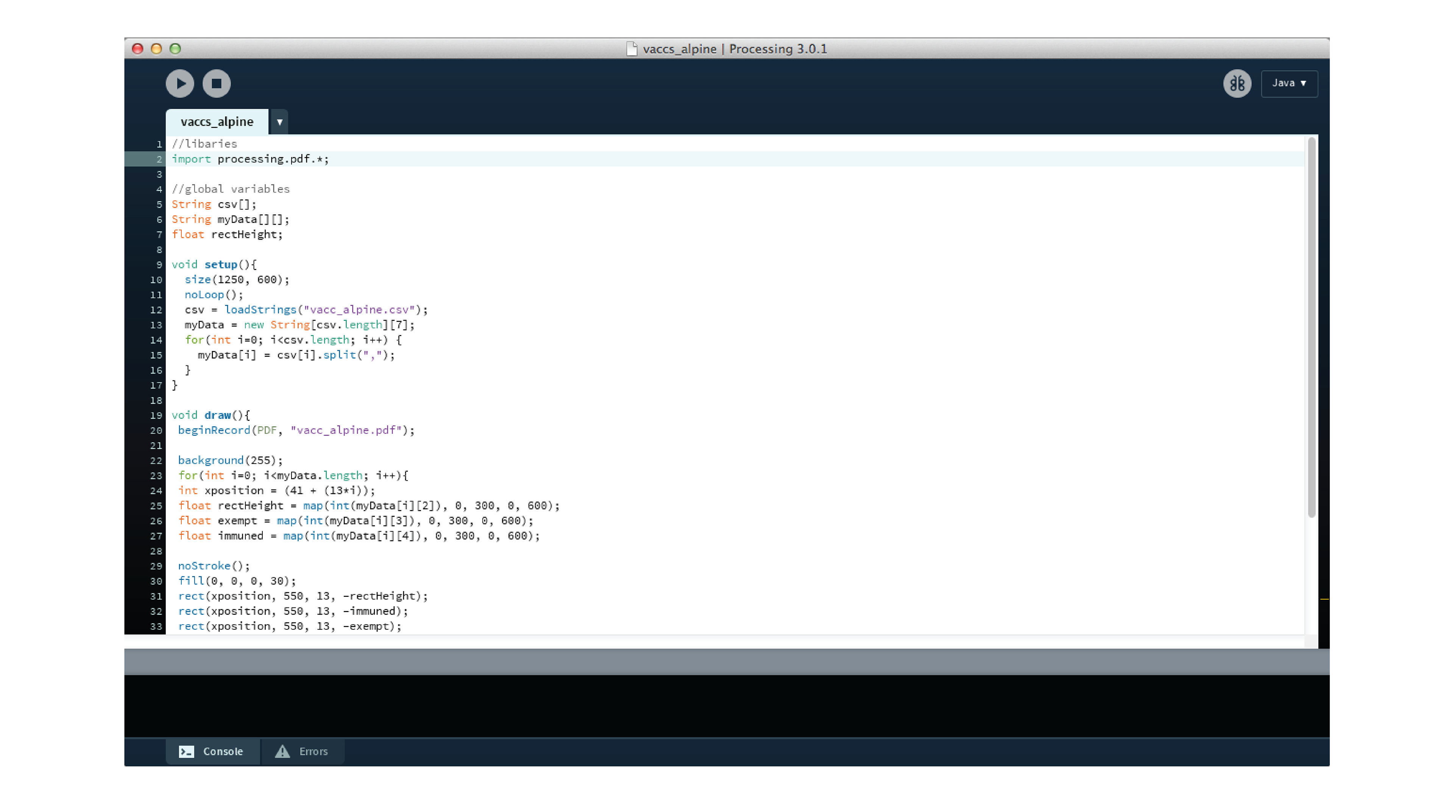Image resolution: width=1454 pixels, height=804 pixels.
Task: Stop the running sketch
Action: (216, 84)
